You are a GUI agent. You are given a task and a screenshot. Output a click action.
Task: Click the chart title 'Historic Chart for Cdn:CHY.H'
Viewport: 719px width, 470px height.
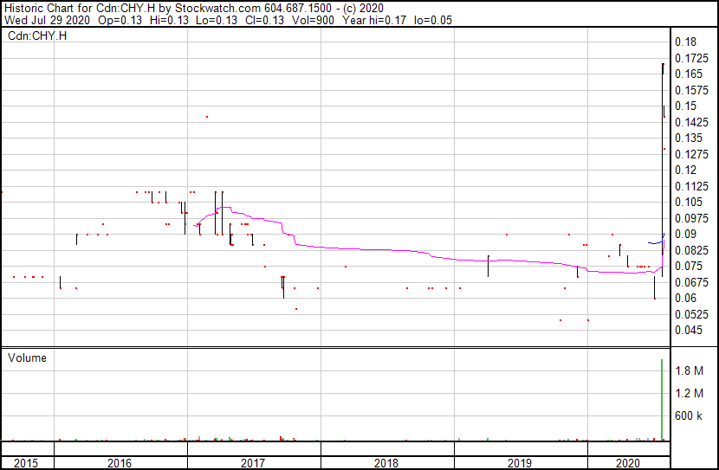click(x=80, y=8)
